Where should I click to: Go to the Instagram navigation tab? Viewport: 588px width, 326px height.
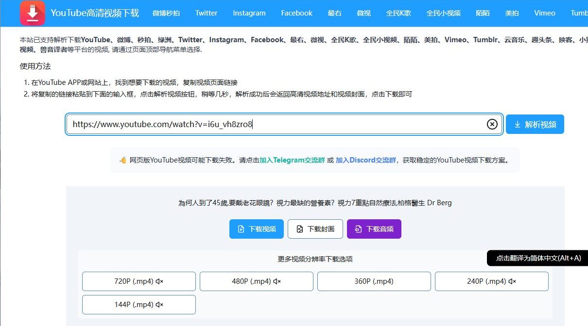coord(249,13)
